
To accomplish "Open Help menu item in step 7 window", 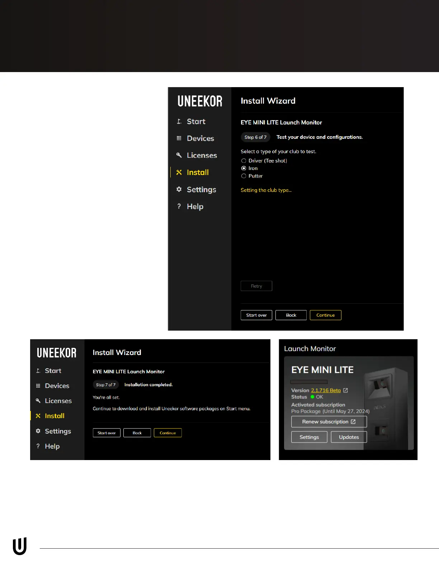I will pos(52,446).
